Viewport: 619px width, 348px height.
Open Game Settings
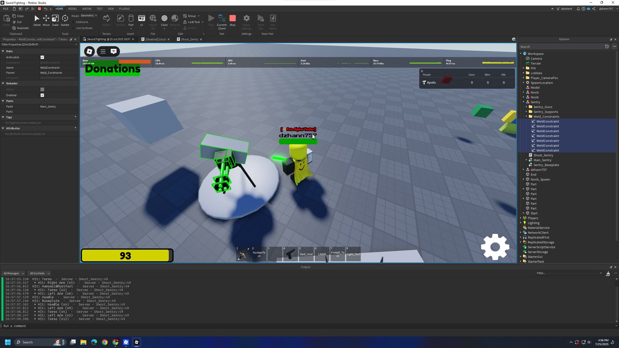pos(246,20)
